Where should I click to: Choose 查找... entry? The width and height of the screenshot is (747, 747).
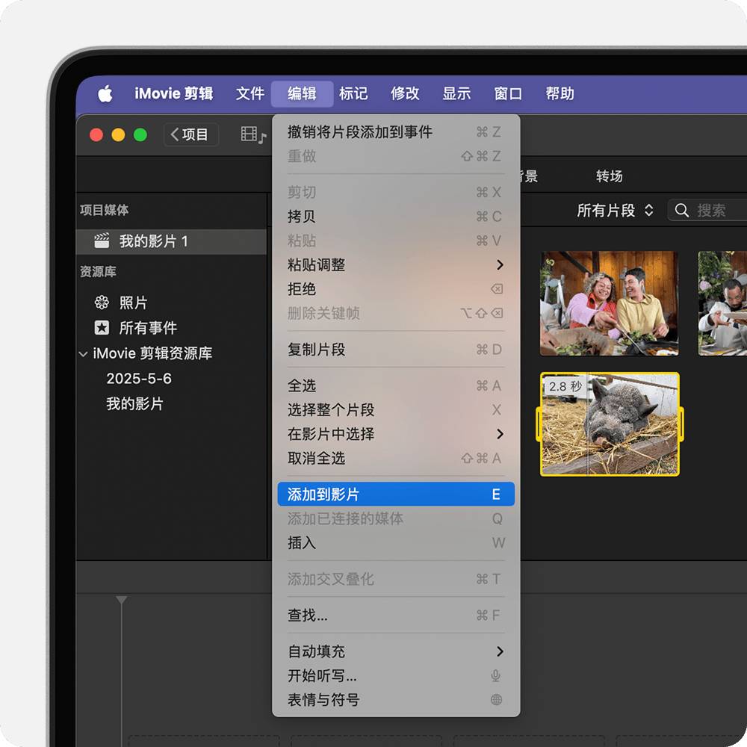(395, 615)
